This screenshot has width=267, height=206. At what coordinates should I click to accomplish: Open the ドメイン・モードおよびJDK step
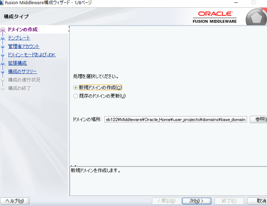tap(32, 55)
